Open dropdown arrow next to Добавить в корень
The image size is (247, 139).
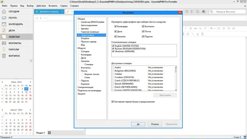tap(62, 12)
